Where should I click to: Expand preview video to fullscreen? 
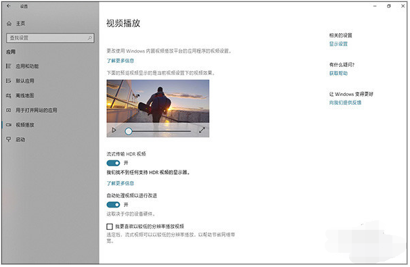(x=202, y=130)
